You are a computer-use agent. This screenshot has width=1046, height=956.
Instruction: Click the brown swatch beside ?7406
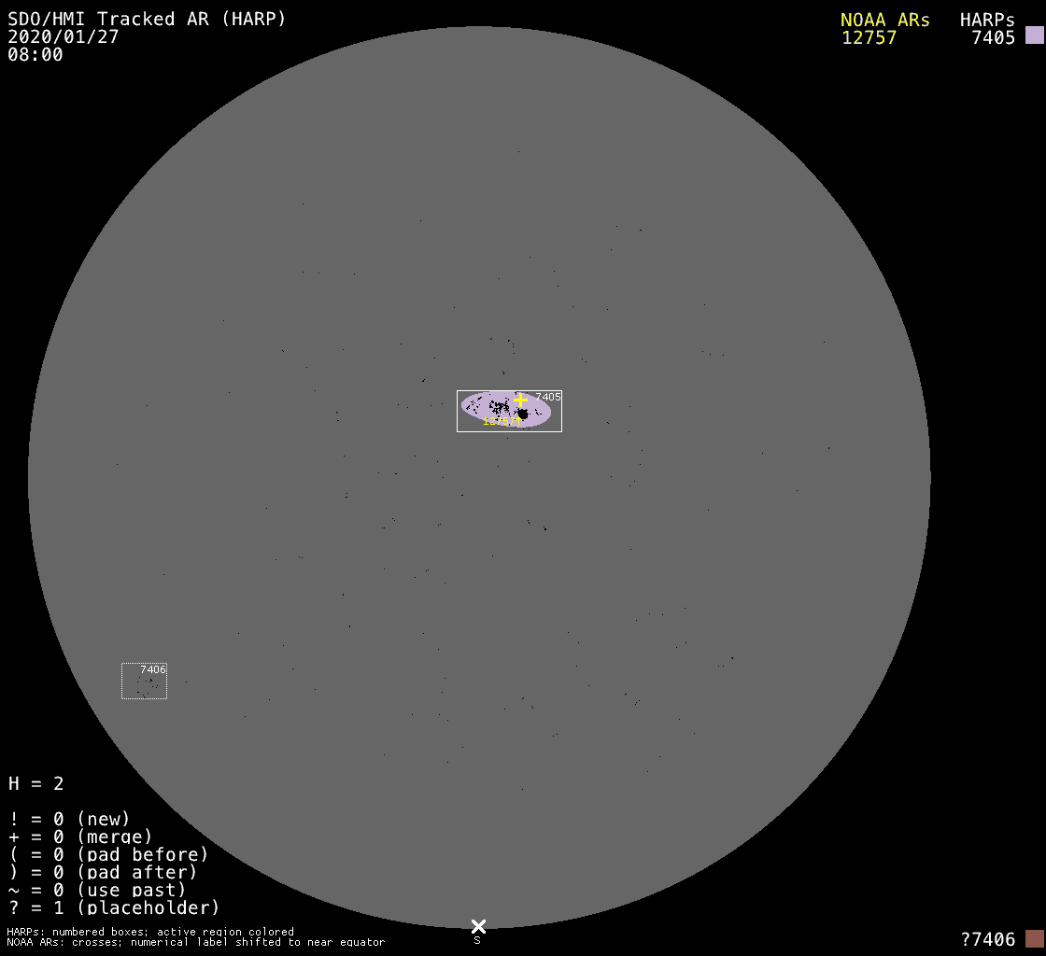[1034, 938]
